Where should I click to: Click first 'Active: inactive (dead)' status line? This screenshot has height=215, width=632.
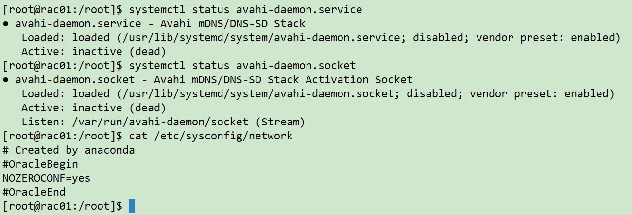coord(94,52)
